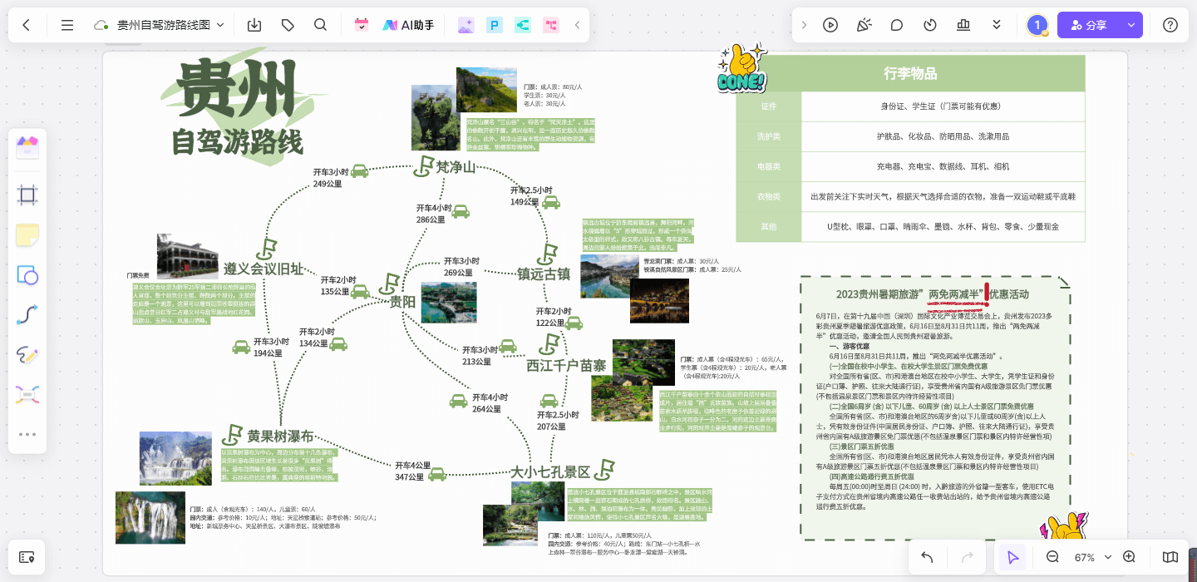The image size is (1197, 582).
Task: Open the hamburger main menu
Action: coord(67,25)
